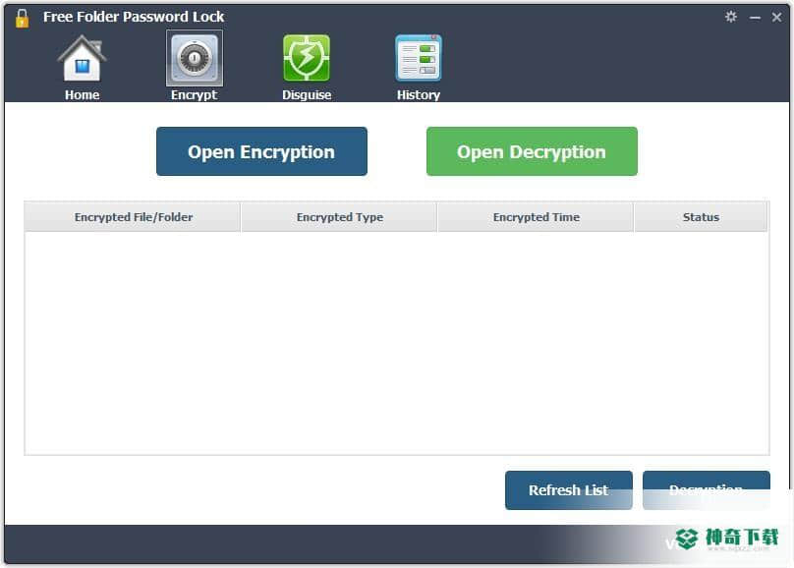
Task: Click the Open Encryption button
Action: (261, 151)
